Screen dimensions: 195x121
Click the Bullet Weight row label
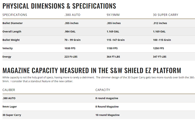pyautogui.click(x=11, y=40)
